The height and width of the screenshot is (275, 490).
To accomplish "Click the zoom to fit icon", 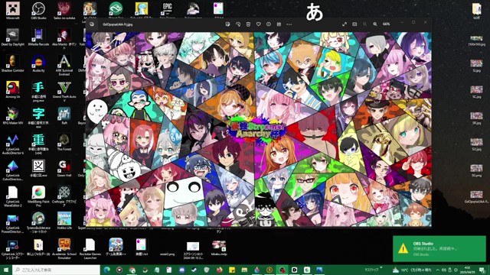I will (354, 24).
